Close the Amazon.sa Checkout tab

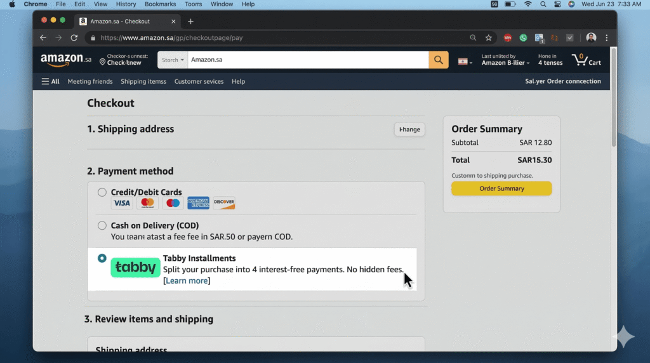[x=173, y=21]
